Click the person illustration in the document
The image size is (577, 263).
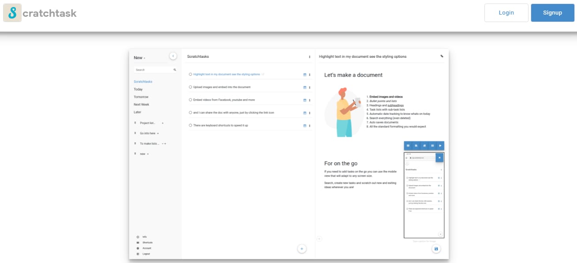click(x=345, y=112)
